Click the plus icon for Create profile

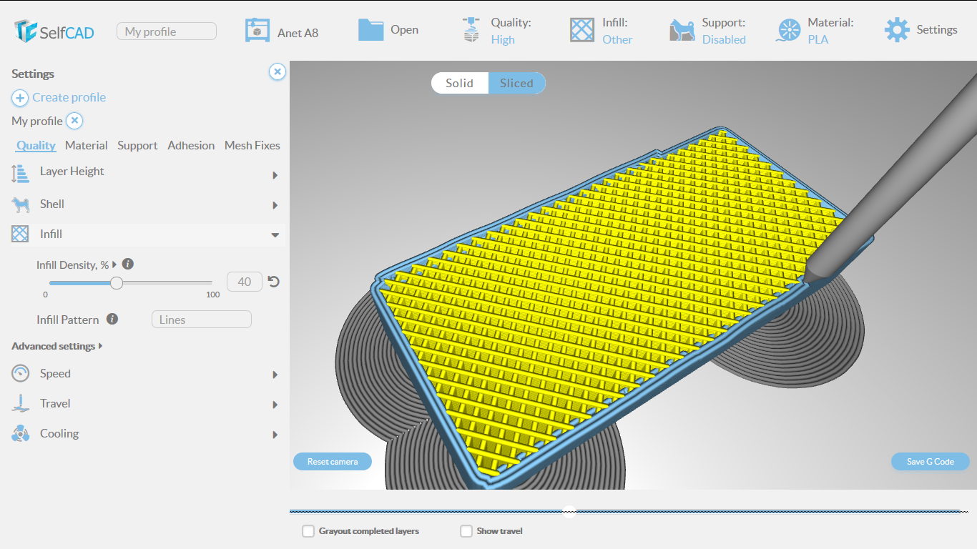(x=20, y=98)
